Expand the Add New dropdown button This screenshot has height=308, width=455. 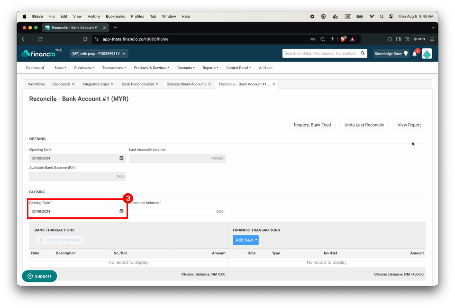[x=246, y=240]
